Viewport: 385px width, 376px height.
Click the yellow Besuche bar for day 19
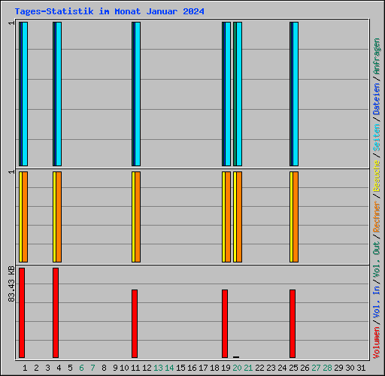tap(223, 217)
